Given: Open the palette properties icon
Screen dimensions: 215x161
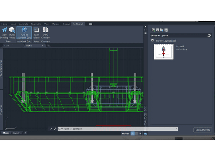Looking at the screenshot, I should (145, 33).
